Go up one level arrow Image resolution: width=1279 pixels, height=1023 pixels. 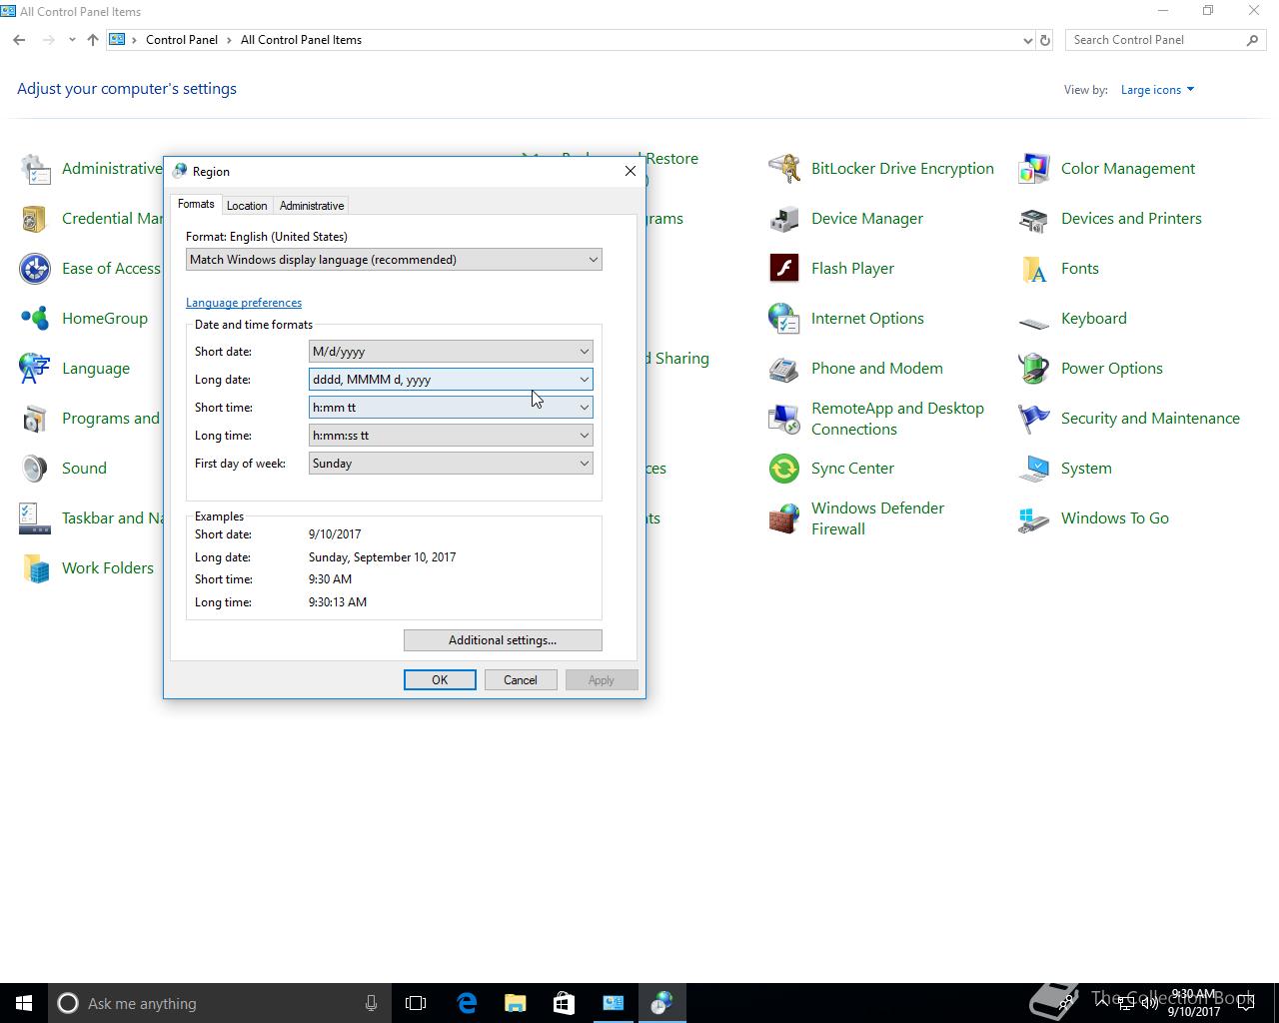(93, 40)
